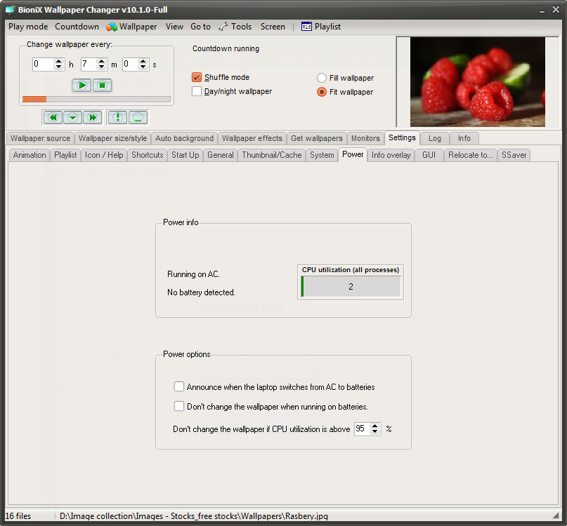The image size is (567, 526).
Task: Open Auto background tab
Action: [x=184, y=139]
